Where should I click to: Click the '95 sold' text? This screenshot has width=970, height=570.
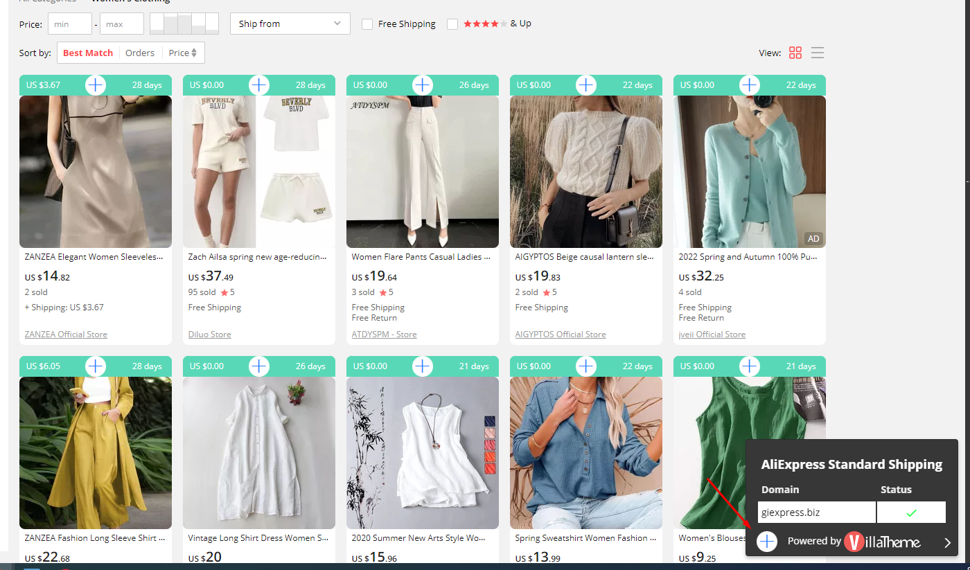(202, 292)
